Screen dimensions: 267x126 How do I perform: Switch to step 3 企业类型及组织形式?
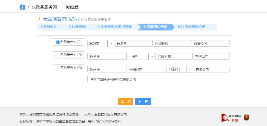click(115, 27)
